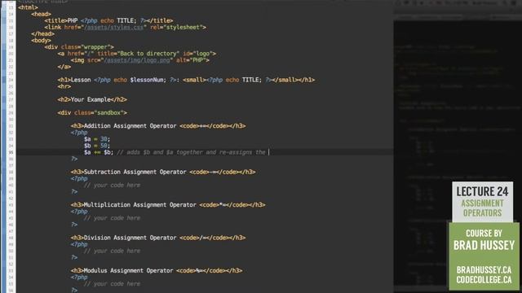This screenshot has height=293, width=522.
Task: Click the Multiplication Assignment Operator h3 line
Action: 168,205
